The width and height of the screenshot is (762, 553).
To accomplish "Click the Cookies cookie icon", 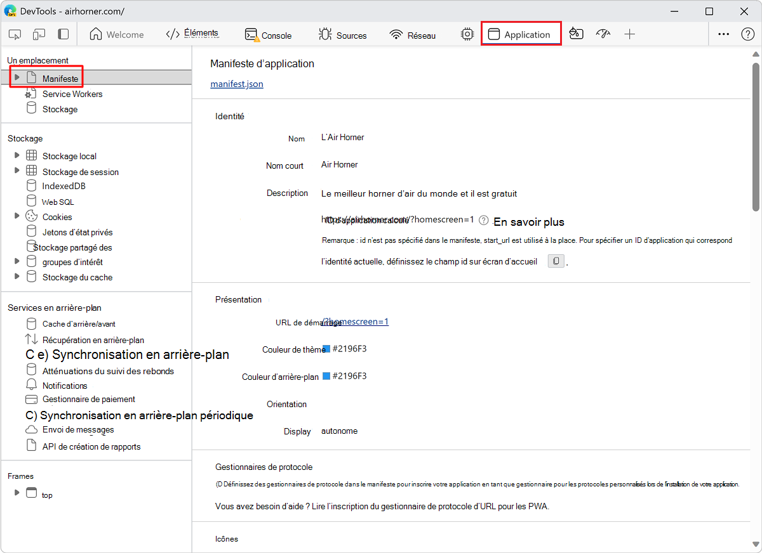I will click(31, 216).
